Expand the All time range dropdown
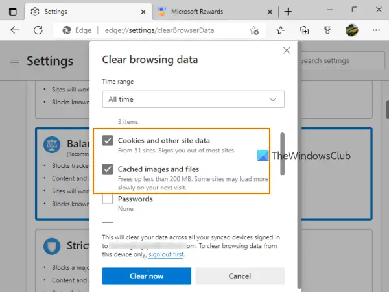This screenshot has width=389, height=292. (193, 99)
